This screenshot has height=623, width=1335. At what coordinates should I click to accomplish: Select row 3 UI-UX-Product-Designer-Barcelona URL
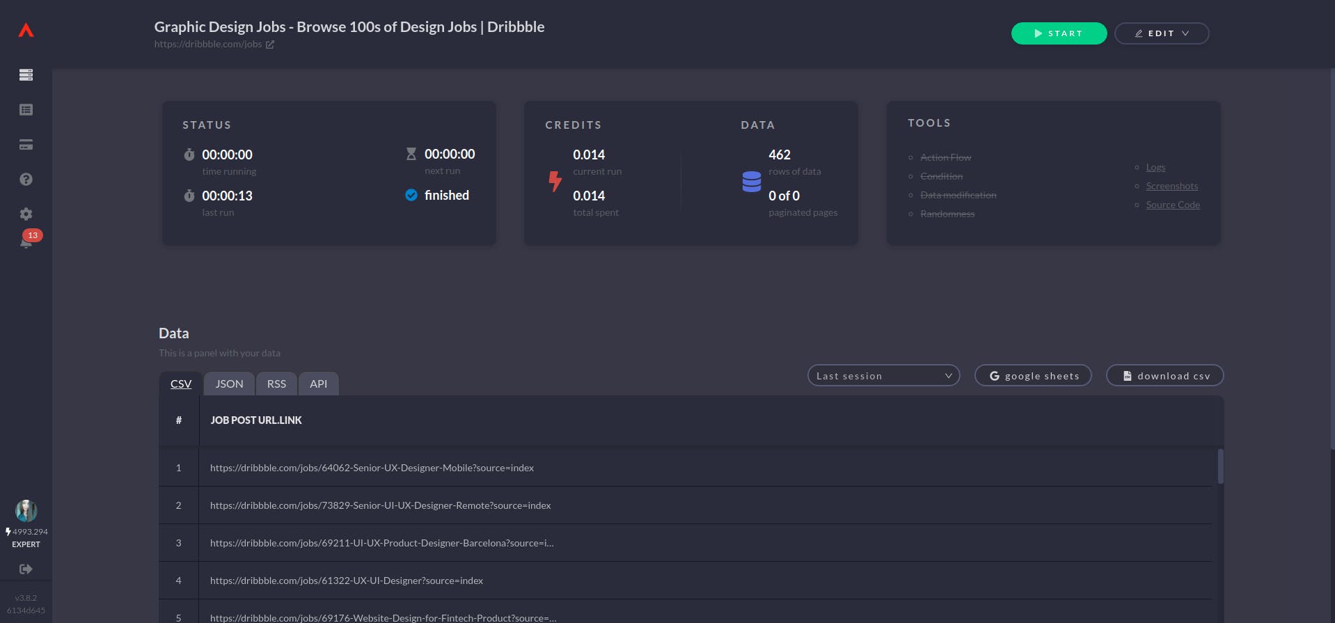pos(381,543)
